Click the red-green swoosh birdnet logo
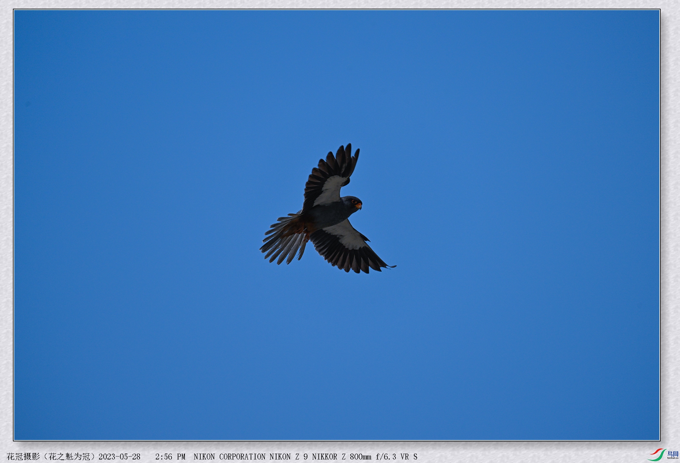680x463 pixels. click(656, 455)
